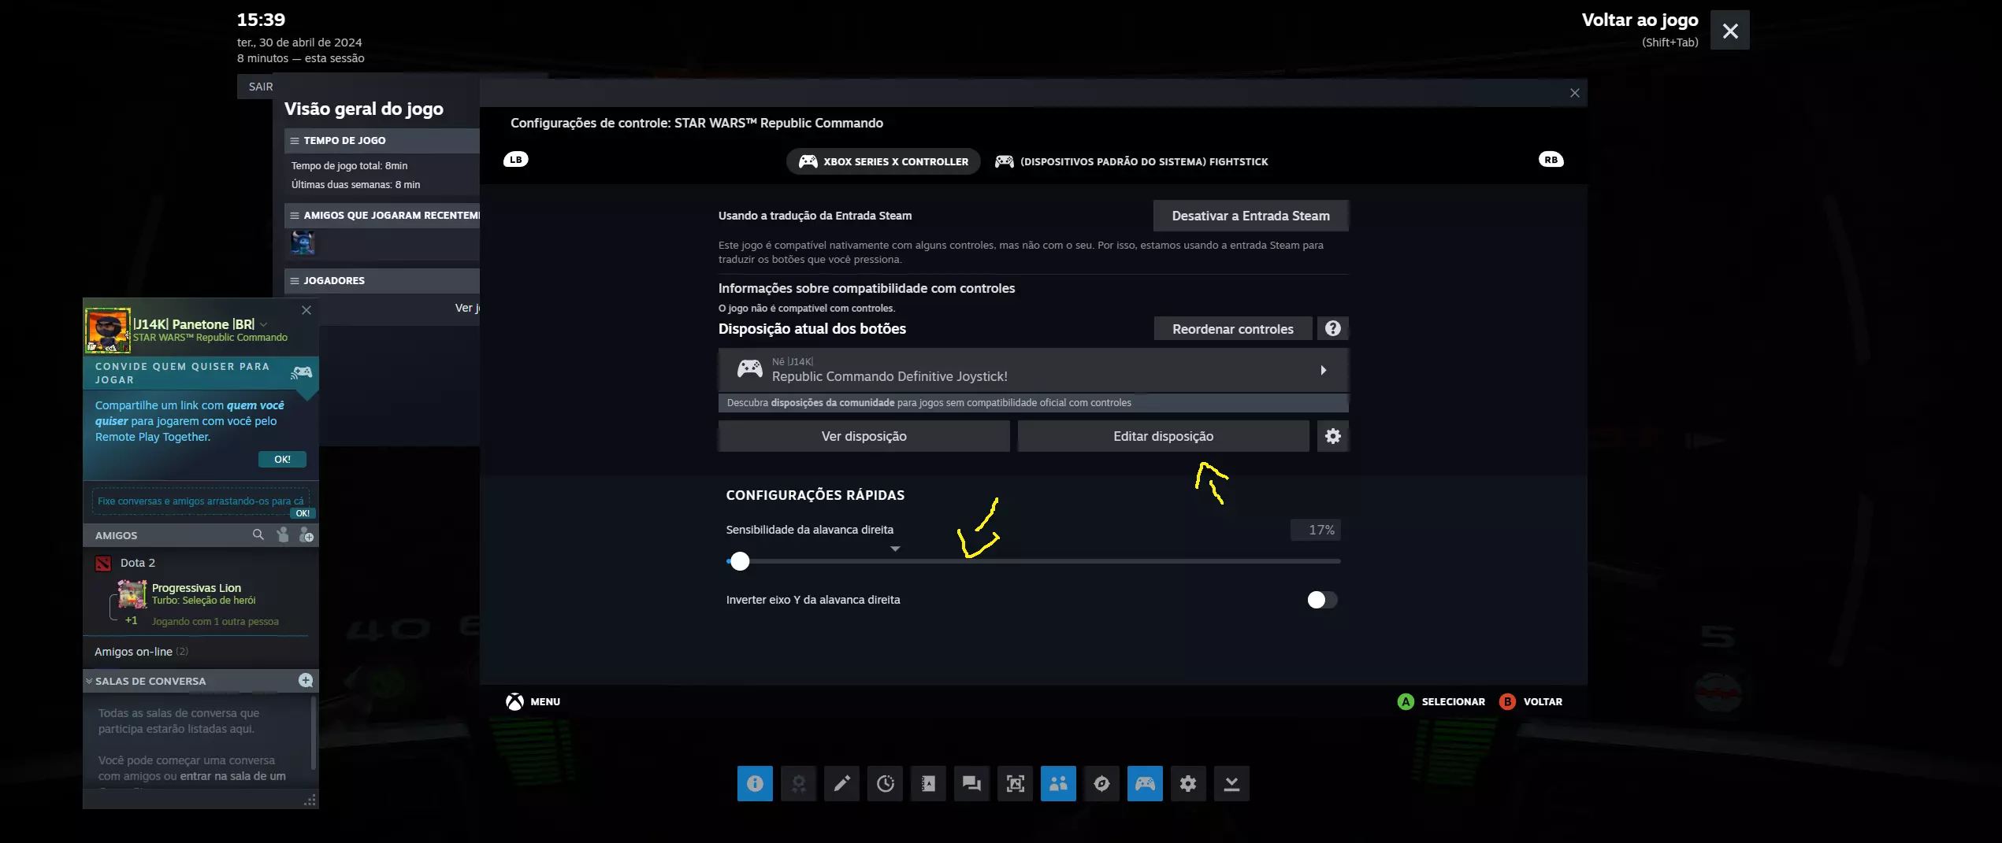
Task: Click the Remote Play Together controller icon
Action: coord(302,372)
